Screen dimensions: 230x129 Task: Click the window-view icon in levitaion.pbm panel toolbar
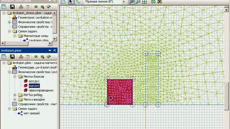[4, 57]
